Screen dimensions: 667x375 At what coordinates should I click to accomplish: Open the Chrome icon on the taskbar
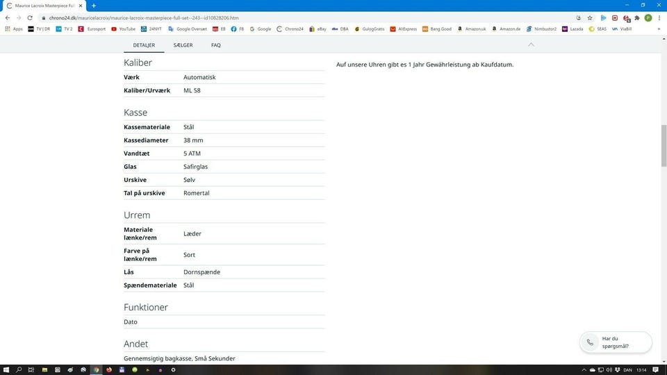96,370
